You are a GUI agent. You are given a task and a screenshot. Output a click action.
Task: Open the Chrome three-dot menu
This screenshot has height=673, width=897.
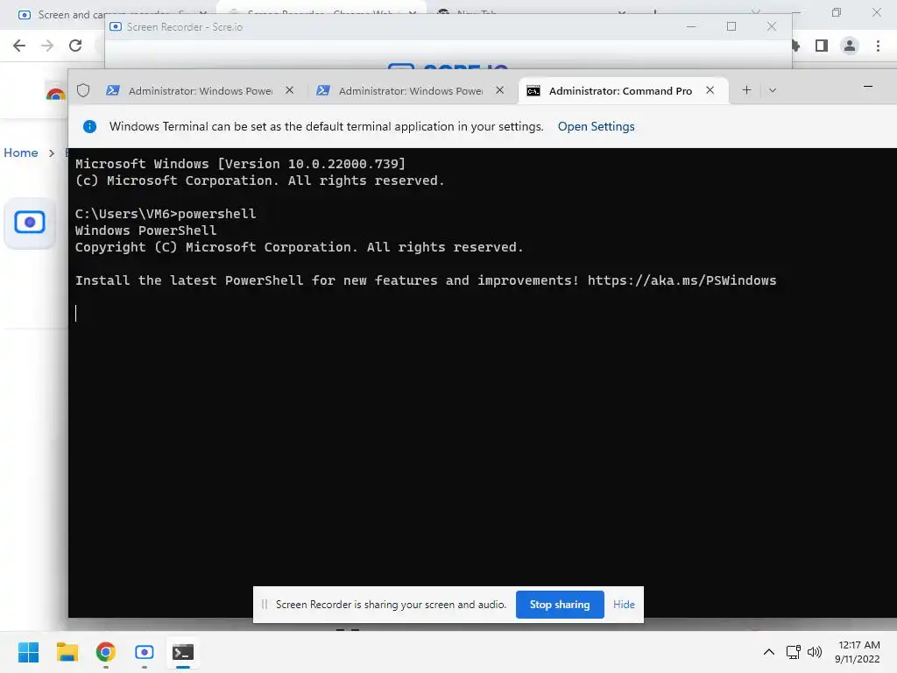coord(878,46)
